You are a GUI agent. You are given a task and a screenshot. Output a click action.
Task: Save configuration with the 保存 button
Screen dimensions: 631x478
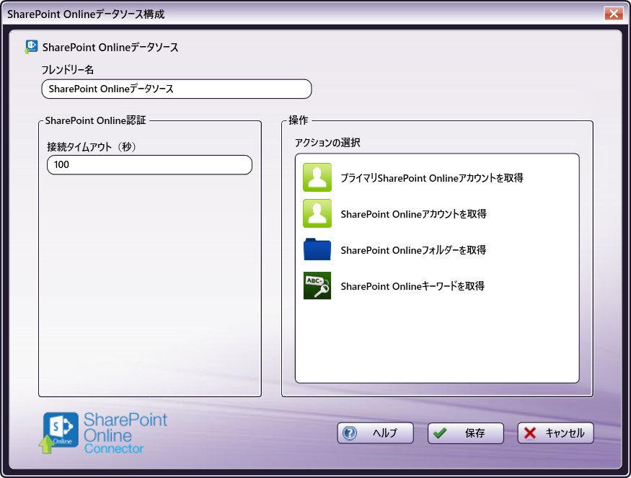pos(466,433)
